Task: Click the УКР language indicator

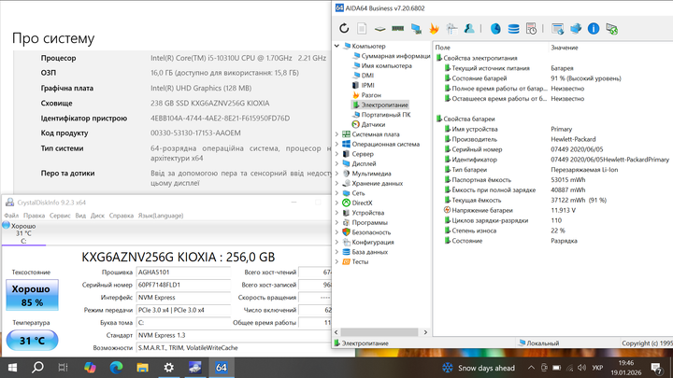Action: [597, 368]
